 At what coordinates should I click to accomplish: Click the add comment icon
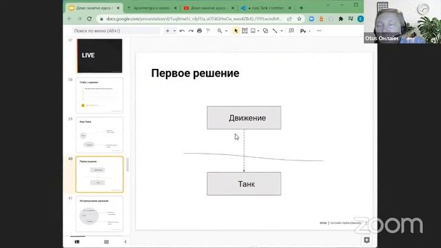(x=291, y=30)
